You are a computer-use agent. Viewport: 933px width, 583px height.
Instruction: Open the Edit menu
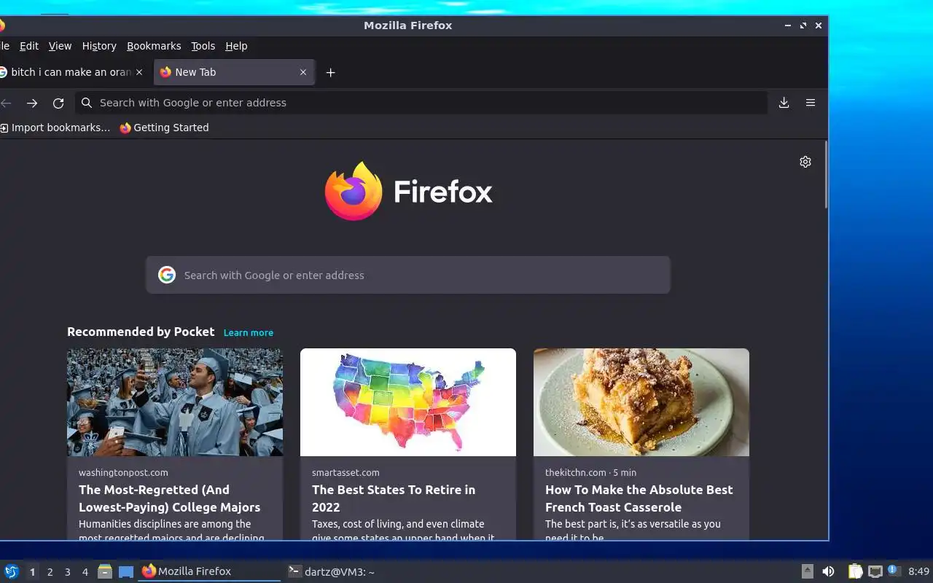29,46
